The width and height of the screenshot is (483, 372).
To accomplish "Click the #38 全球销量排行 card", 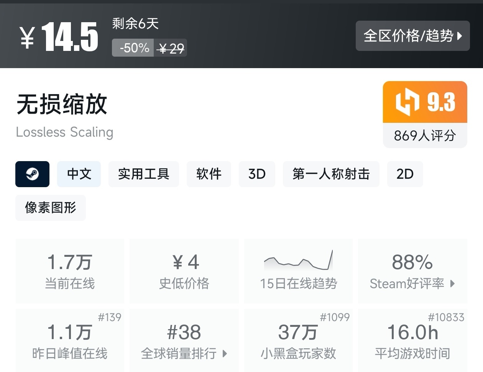I will click(184, 340).
